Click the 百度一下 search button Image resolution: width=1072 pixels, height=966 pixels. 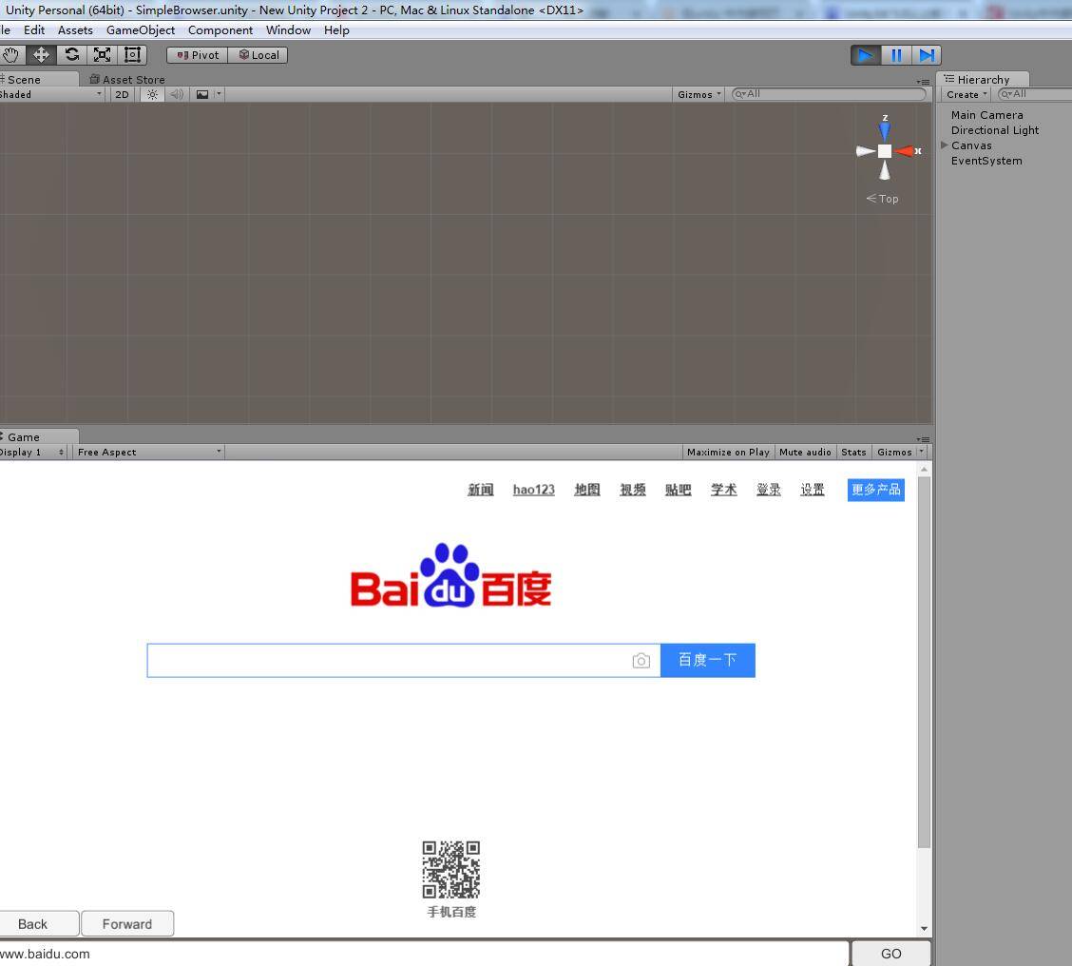[708, 660]
